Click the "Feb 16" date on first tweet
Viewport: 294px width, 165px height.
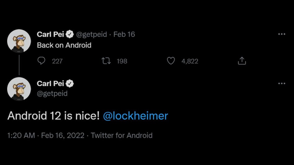(124, 34)
